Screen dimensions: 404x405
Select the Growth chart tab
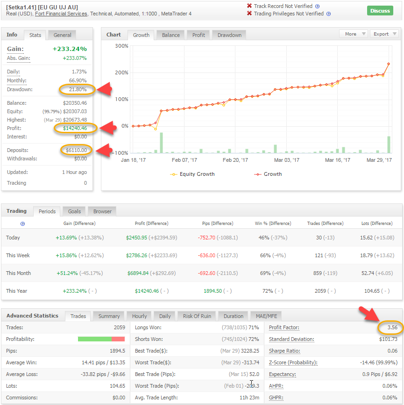click(x=141, y=35)
